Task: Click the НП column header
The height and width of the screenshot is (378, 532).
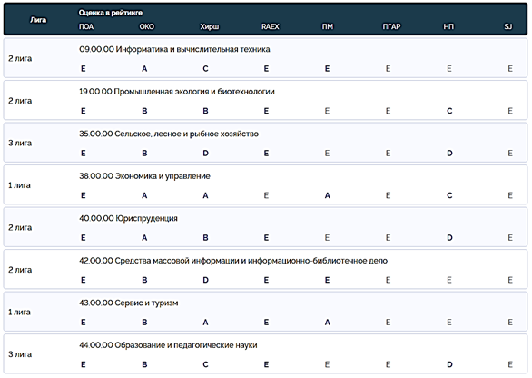Action: click(448, 26)
